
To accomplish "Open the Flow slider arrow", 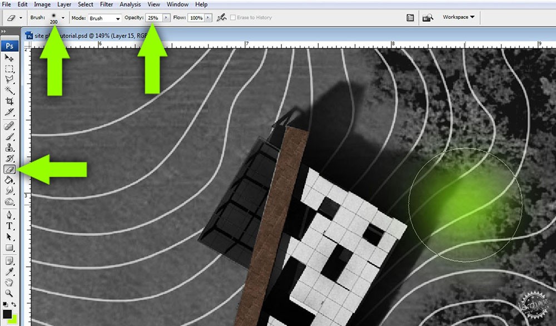I will (x=208, y=17).
